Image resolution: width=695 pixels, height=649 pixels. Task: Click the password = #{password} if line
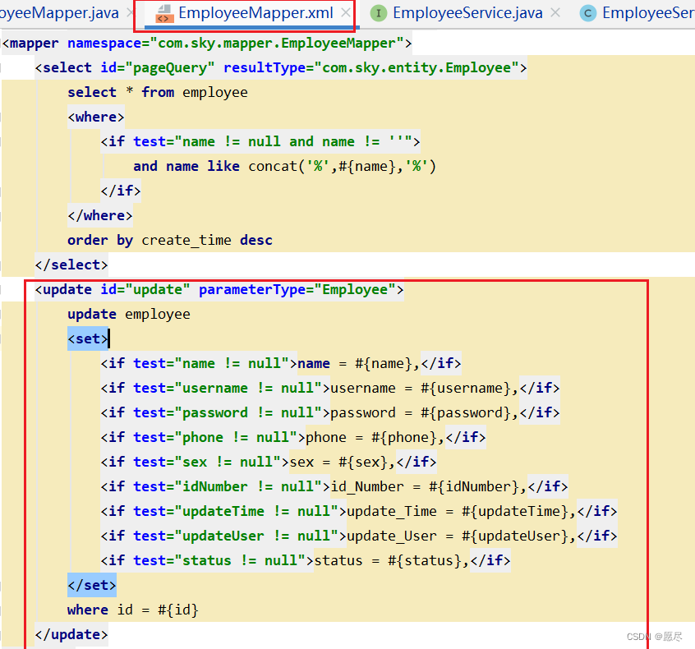click(x=329, y=412)
